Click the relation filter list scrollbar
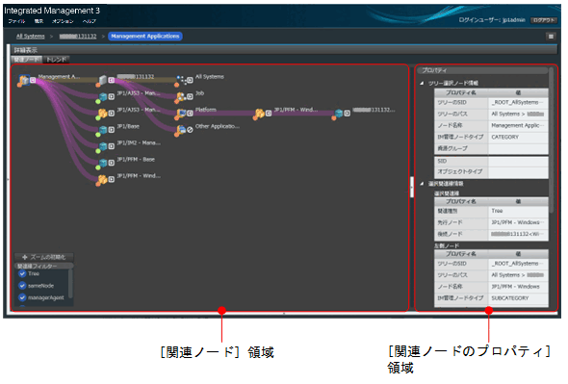This screenshot has width=568, height=384. pos(70,283)
